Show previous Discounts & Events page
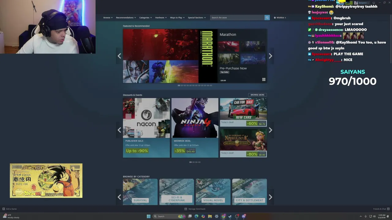The height and width of the screenshot is (220, 392). point(119,130)
